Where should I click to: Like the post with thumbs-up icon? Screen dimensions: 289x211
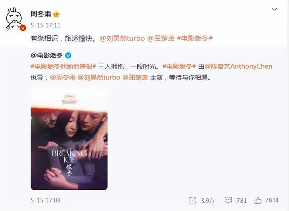coord(258,200)
